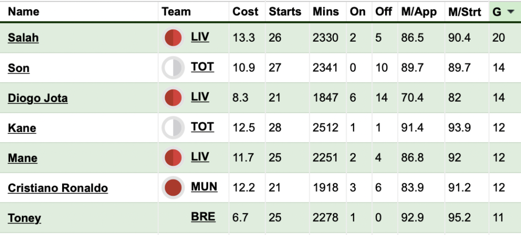Select the M/App column header
Viewport: 521px width, 235px height.
[x=419, y=12]
